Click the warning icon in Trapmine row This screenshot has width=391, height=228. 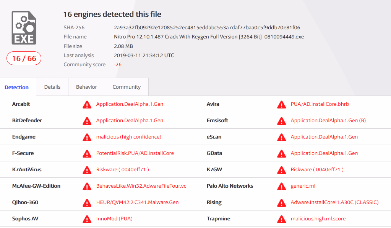click(281, 219)
